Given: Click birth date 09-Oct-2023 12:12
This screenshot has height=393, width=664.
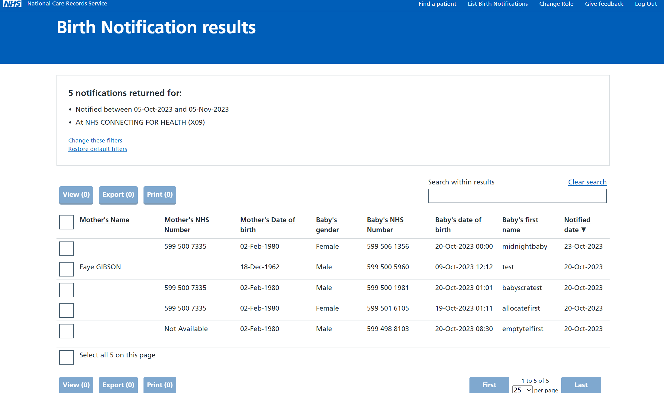Looking at the screenshot, I should coord(464,267).
